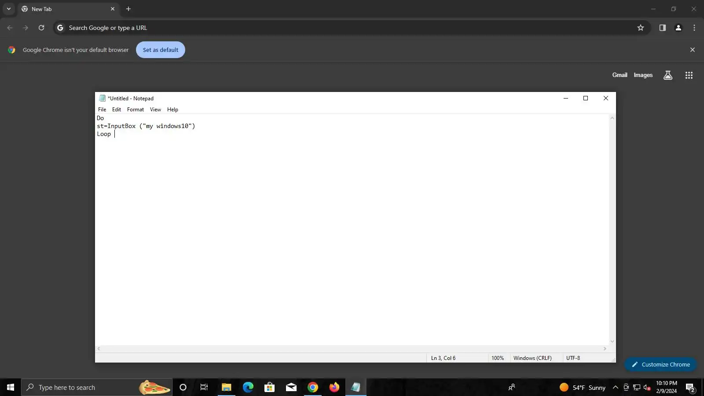This screenshot has height=396, width=704.
Task: Open the Notepad Format menu
Action: (136, 110)
